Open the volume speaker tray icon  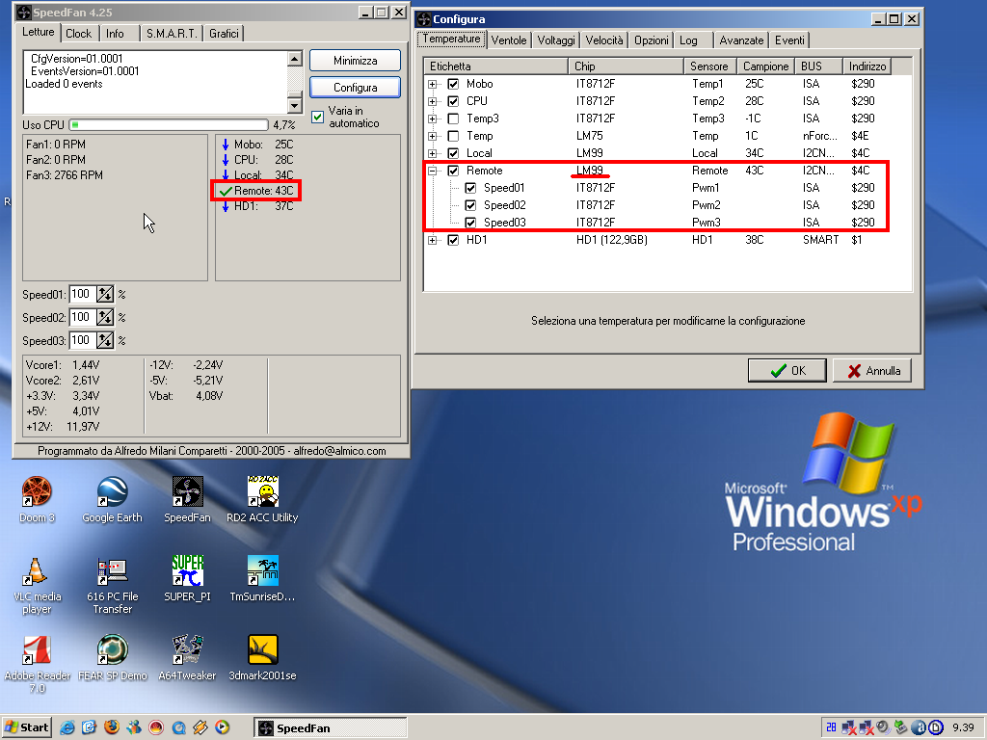[883, 727]
